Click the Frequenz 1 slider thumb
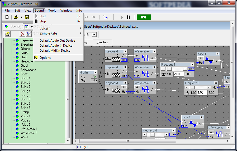 click(x=169, y=69)
